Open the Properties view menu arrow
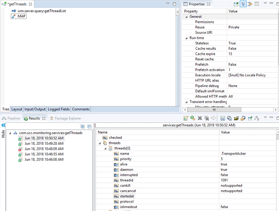Image resolution: width=279 pixels, height=211 pixels. click(265, 3)
